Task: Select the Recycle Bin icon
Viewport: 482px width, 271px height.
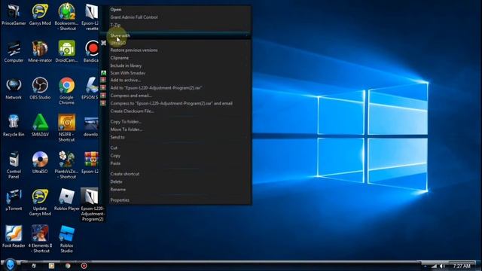Action: pyautogui.click(x=14, y=126)
